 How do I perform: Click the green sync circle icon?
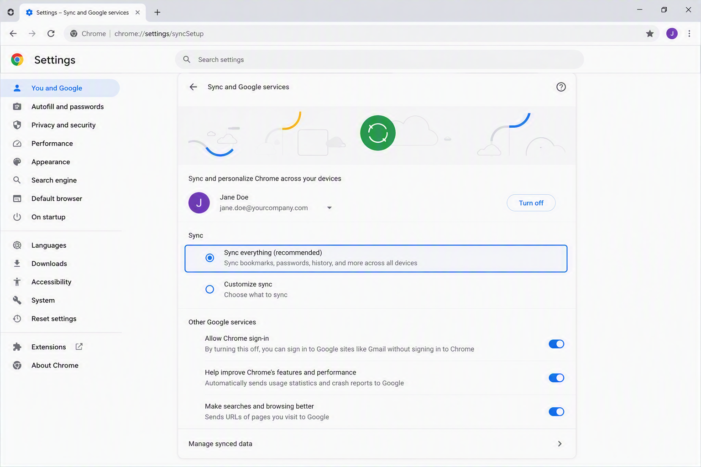tap(378, 133)
